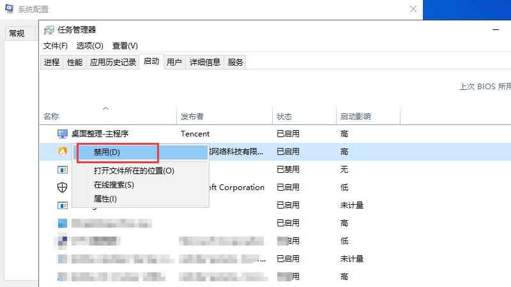Image resolution: width=511 pixels, height=287 pixels.
Task: Click the 上次 BIOS label text
Action: pos(485,87)
